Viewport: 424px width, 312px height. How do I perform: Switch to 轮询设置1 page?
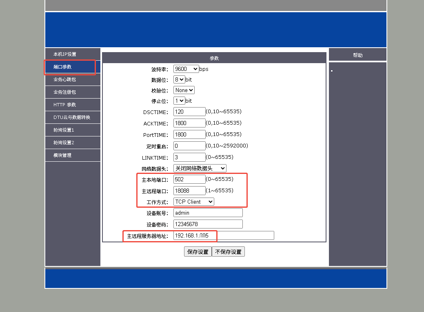(64, 130)
